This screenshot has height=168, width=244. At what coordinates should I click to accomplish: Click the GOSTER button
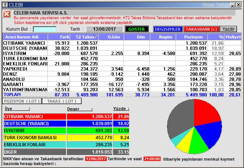tap(137, 29)
